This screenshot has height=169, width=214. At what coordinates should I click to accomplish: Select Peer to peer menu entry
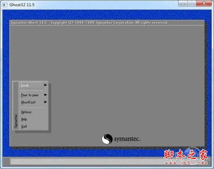tap(30, 95)
